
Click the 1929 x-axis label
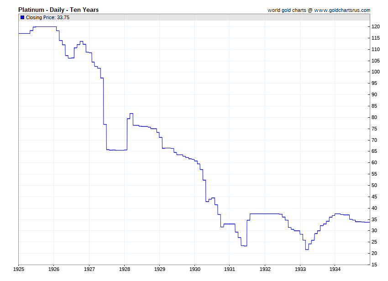coord(159,270)
